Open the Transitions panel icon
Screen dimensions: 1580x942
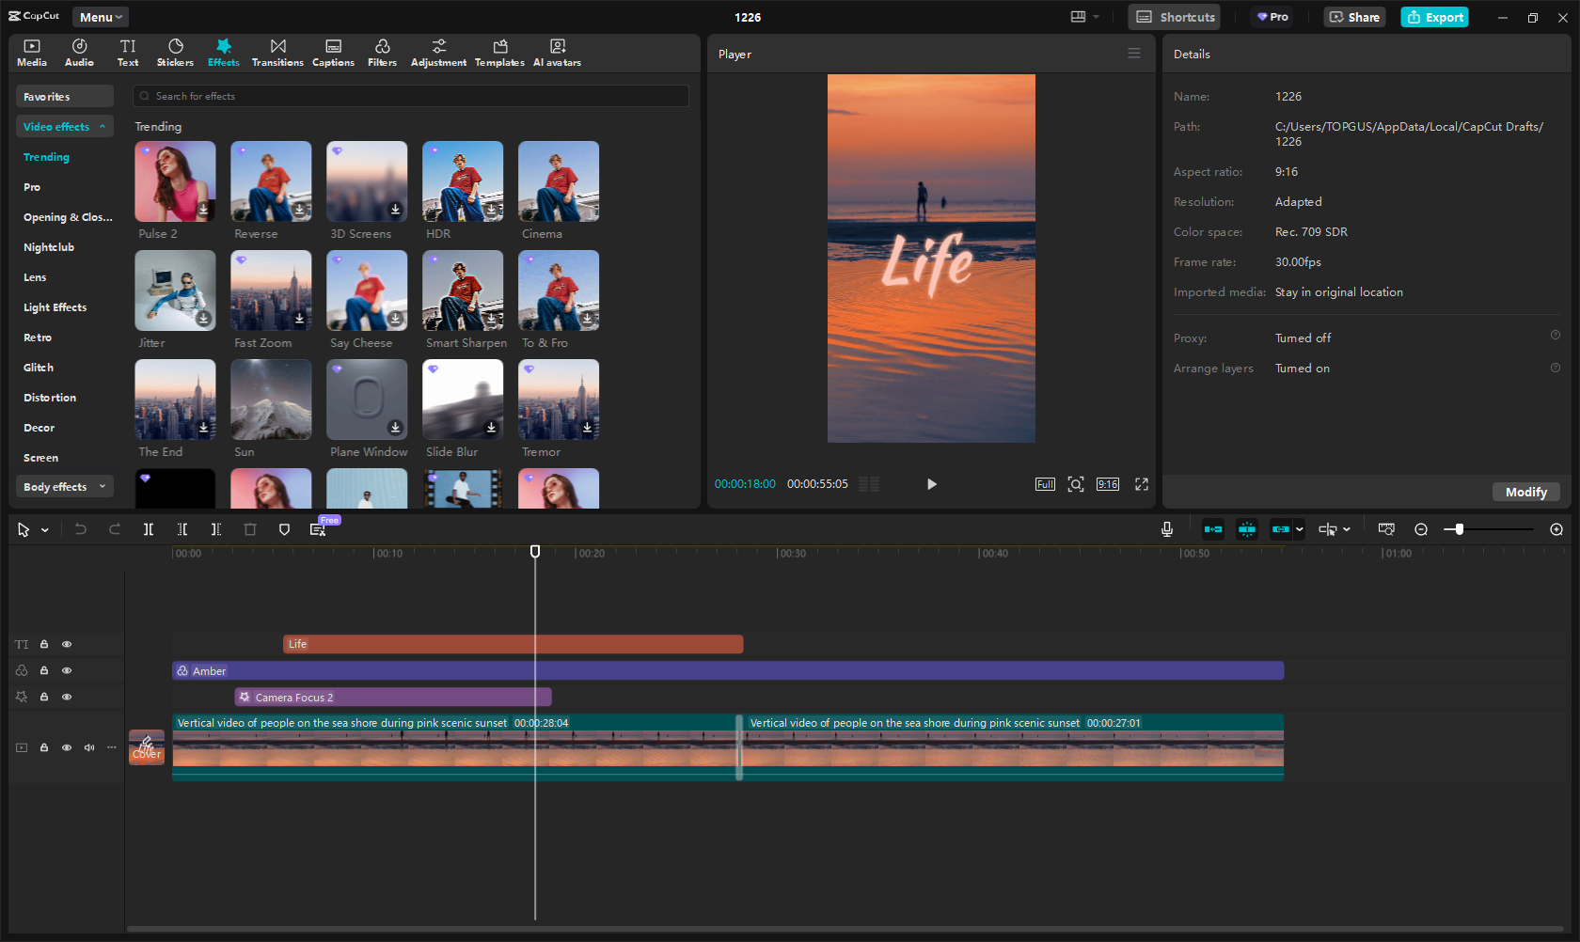[x=277, y=53]
